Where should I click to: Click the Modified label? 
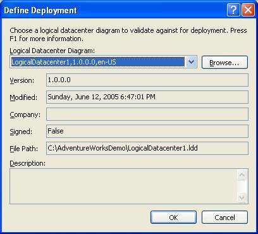pos(23,97)
